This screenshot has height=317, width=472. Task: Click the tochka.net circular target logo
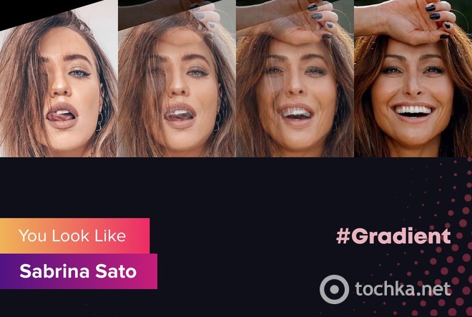334,289
